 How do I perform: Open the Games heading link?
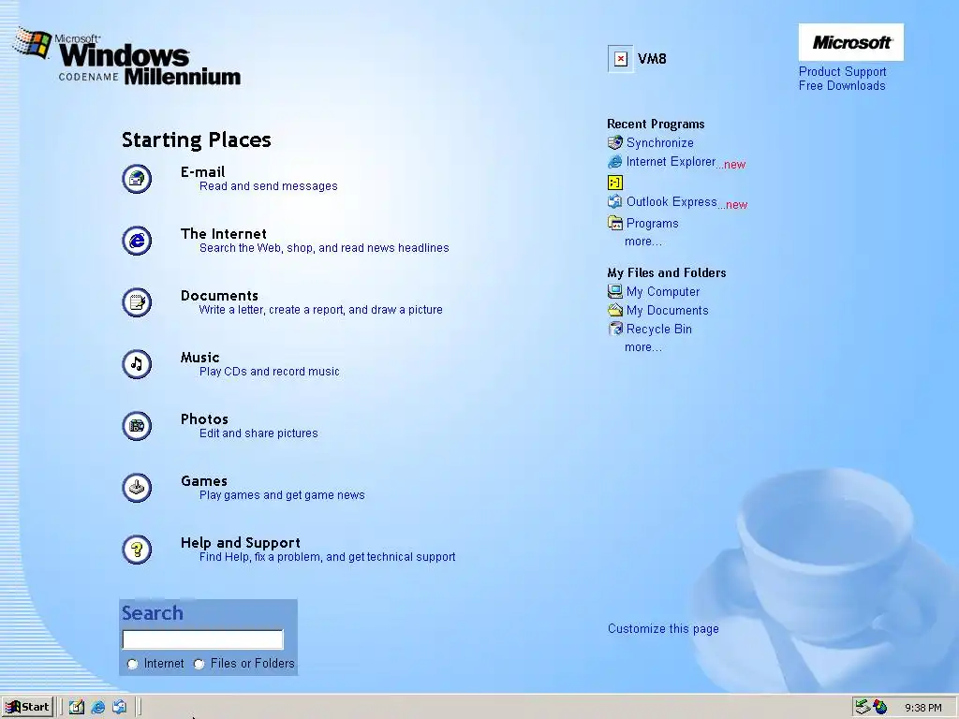click(203, 480)
